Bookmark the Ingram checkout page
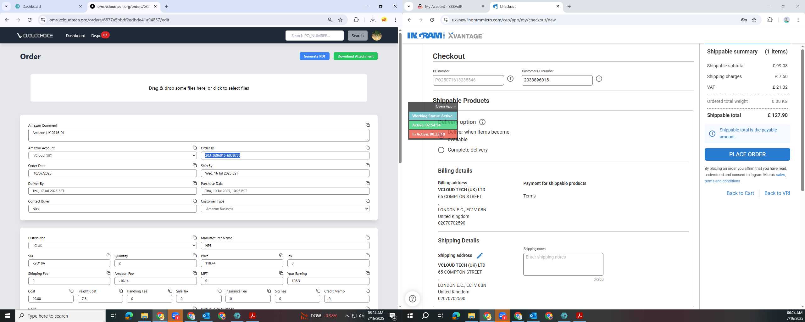 tap(754, 20)
